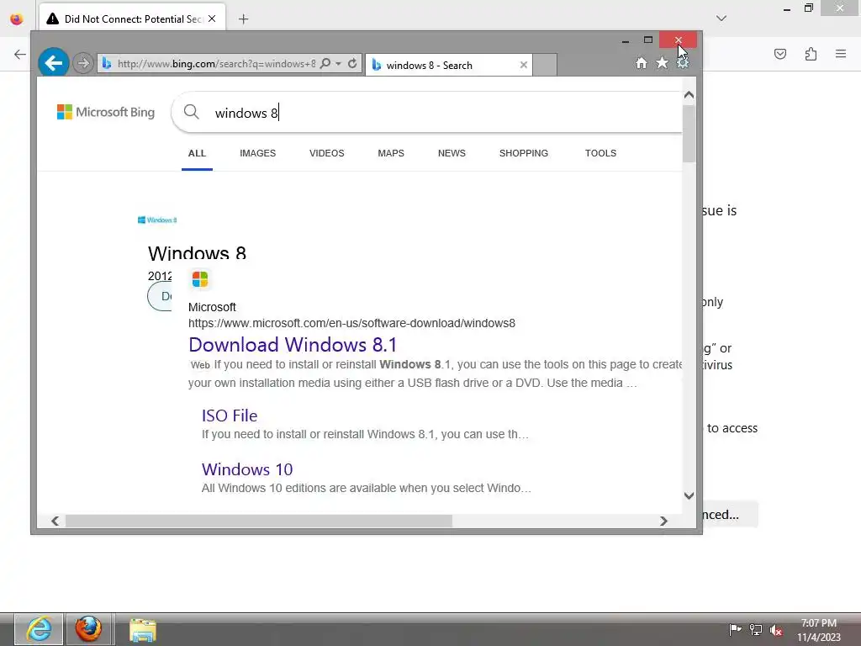
Task: Open the 'ISO File' sub-link
Action: (229, 416)
